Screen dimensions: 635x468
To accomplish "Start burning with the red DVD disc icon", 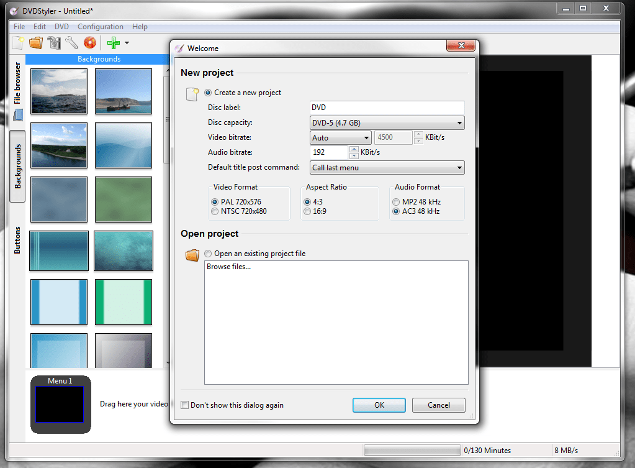I will (x=90, y=42).
